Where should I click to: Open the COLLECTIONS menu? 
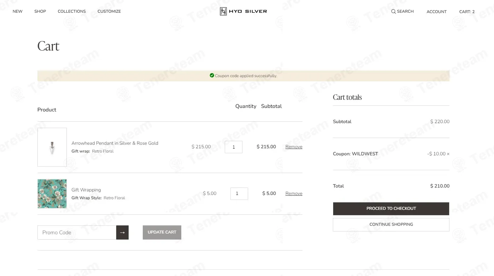coord(72,11)
